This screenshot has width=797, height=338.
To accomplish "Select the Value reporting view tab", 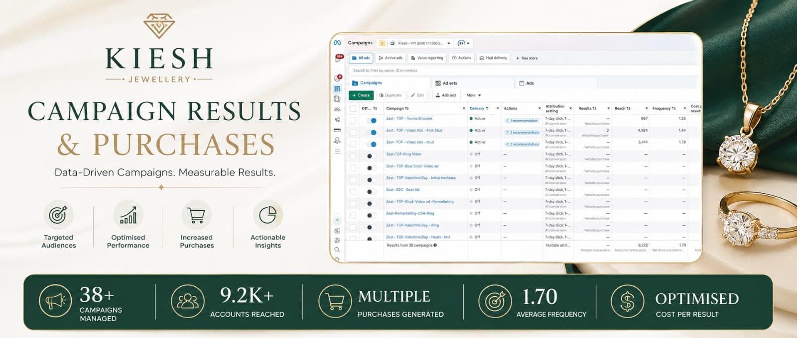I will (x=427, y=58).
